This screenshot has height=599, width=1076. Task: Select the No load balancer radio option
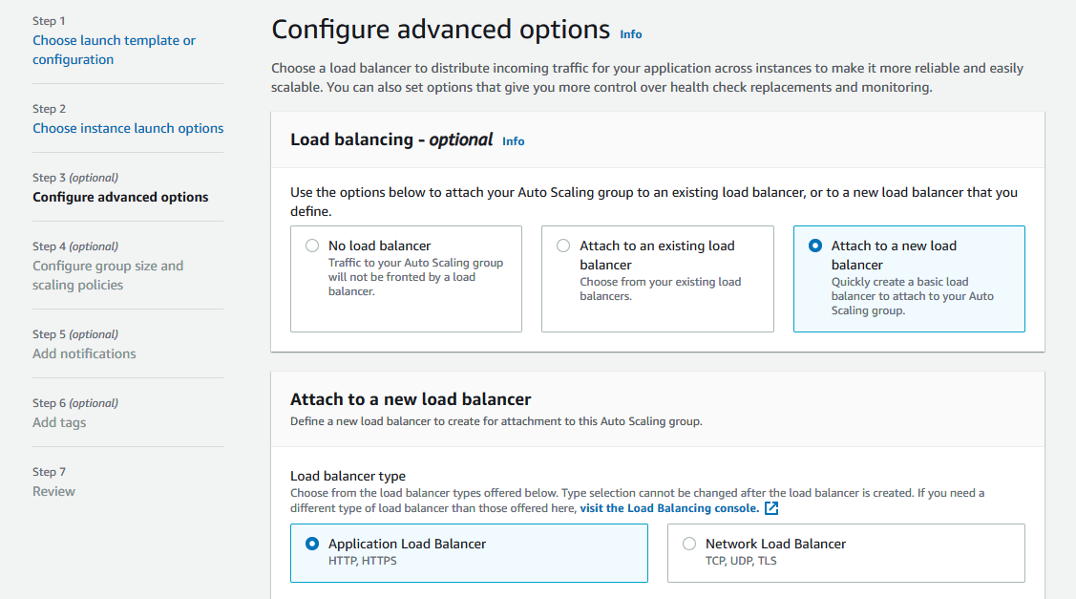pyautogui.click(x=312, y=246)
